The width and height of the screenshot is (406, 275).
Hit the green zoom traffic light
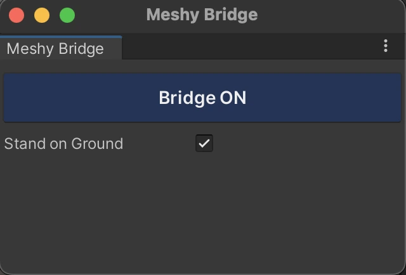pos(67,15)
